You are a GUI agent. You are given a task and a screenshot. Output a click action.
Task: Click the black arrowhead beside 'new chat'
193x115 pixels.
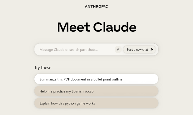pos(152,49)
